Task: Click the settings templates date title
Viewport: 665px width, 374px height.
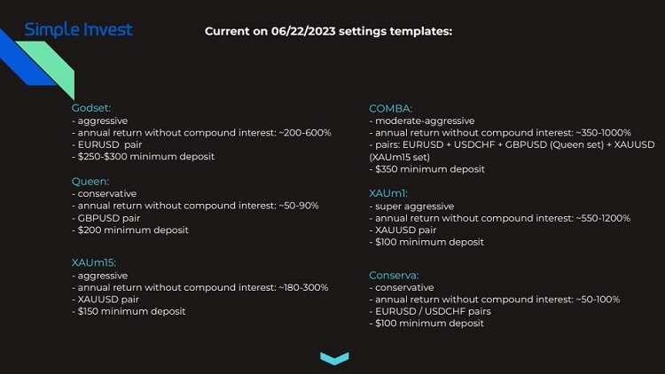Action: coord(329,31)
